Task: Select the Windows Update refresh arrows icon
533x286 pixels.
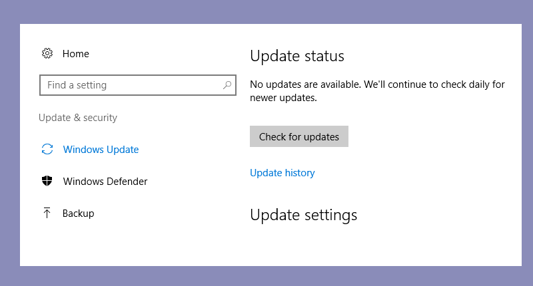Action: point(47,149)
